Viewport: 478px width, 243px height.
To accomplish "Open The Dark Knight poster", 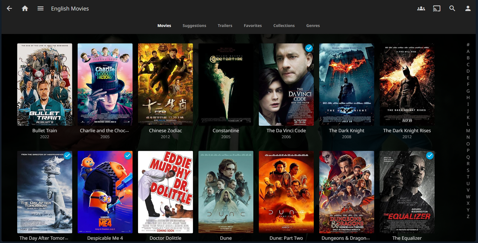I will (347, 84).
